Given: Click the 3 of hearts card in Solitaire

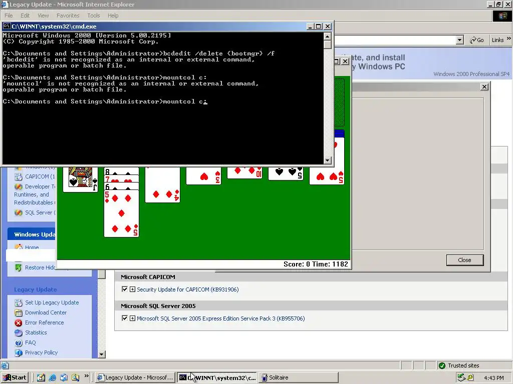Looking at the screenshot, I should pos(203,176).
